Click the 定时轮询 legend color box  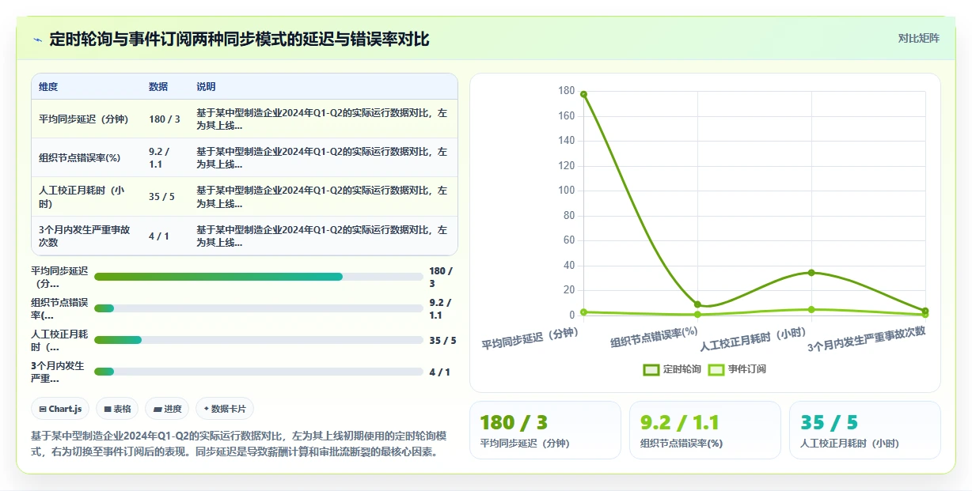[x=651, y=369]
